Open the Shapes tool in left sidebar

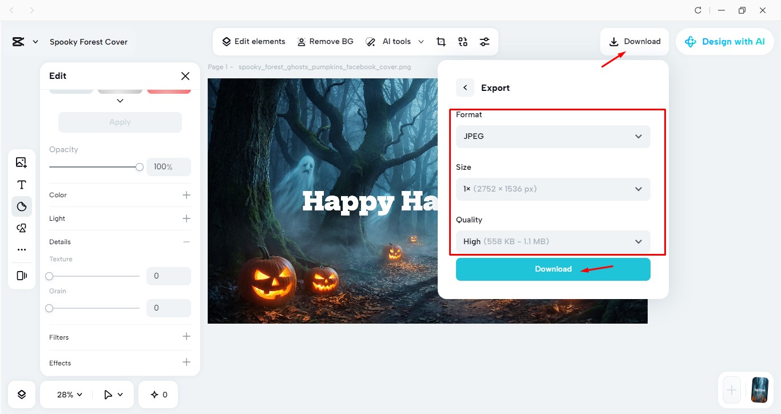(21, 206)
